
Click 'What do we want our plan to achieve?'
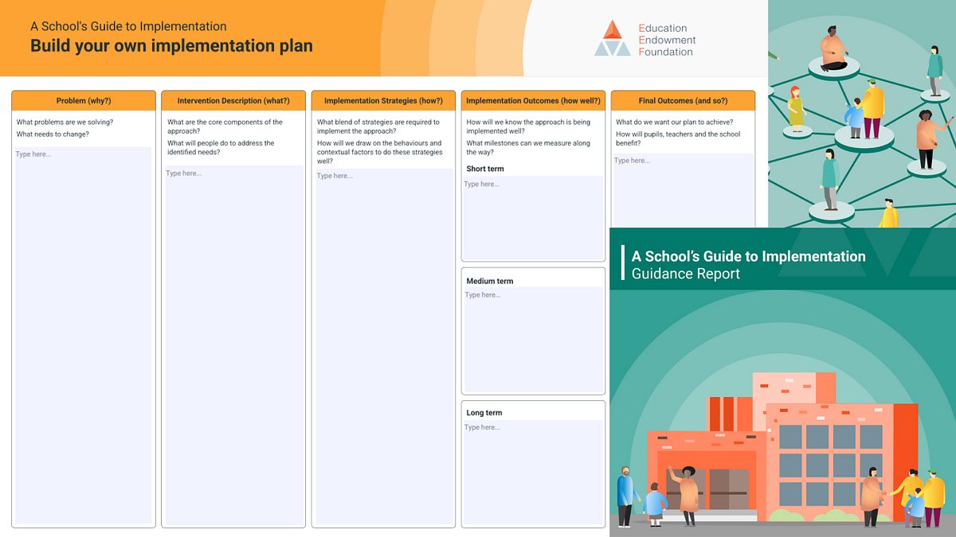[674, 123]
